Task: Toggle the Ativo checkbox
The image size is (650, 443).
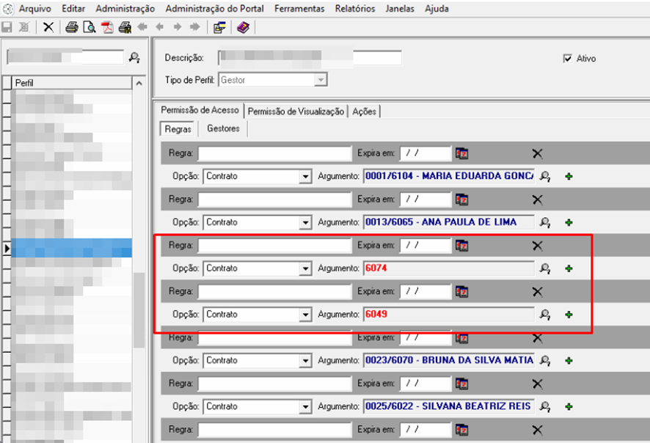Action: coord(567,59)
